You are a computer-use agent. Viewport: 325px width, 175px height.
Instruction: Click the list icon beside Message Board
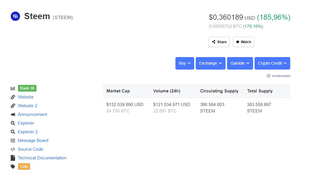pos(13,141)
